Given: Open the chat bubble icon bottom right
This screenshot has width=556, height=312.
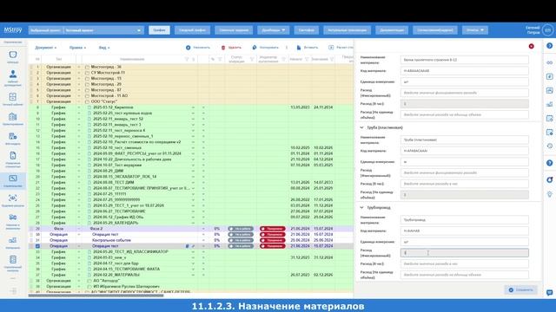Looking at the screenshot, I should (549, 293).
